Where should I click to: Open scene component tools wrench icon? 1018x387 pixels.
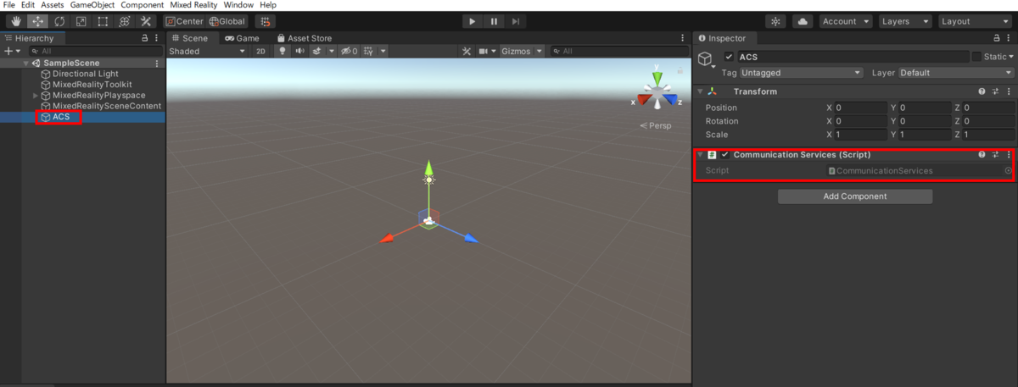pos(467,51)
